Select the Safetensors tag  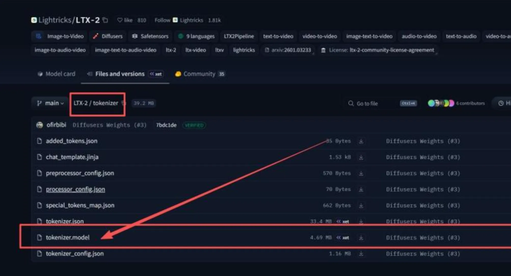point(150,36)
